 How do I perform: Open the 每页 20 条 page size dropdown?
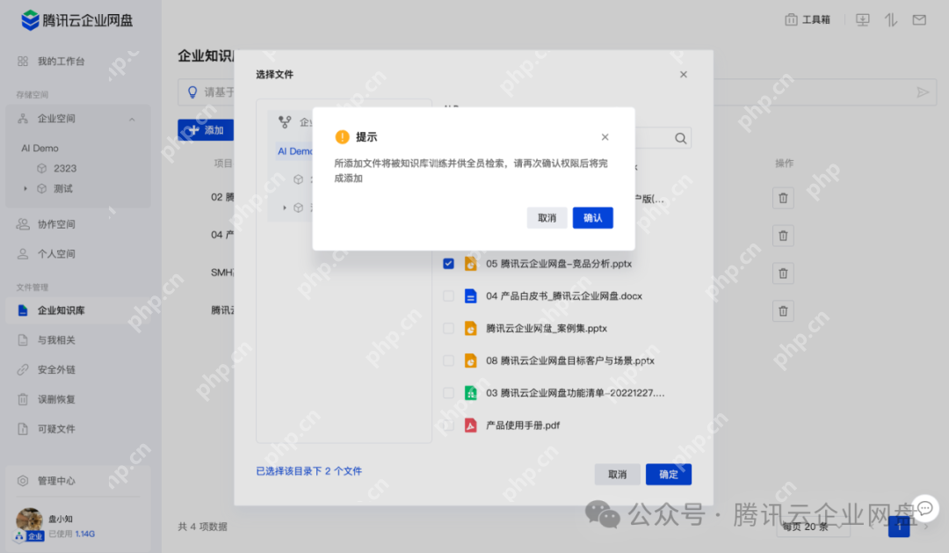pos(812,527)
